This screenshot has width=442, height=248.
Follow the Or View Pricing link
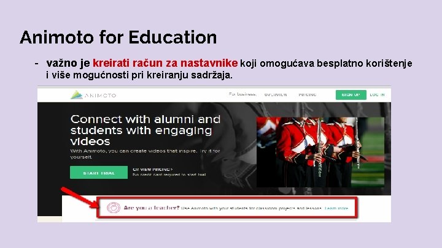(x=152, y=169)
